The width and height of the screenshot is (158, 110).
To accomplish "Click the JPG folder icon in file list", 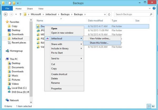I will tap(38, 30).
